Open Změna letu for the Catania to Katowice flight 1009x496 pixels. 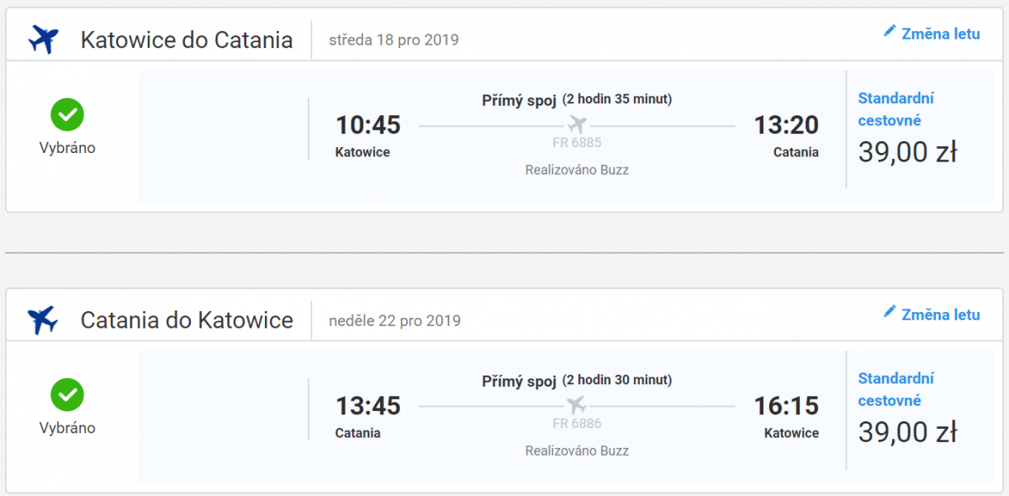pyautogui.click(x=940, y=314)
